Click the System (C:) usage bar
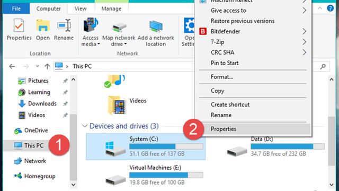339x191 pixels. (x=166, y=146)
